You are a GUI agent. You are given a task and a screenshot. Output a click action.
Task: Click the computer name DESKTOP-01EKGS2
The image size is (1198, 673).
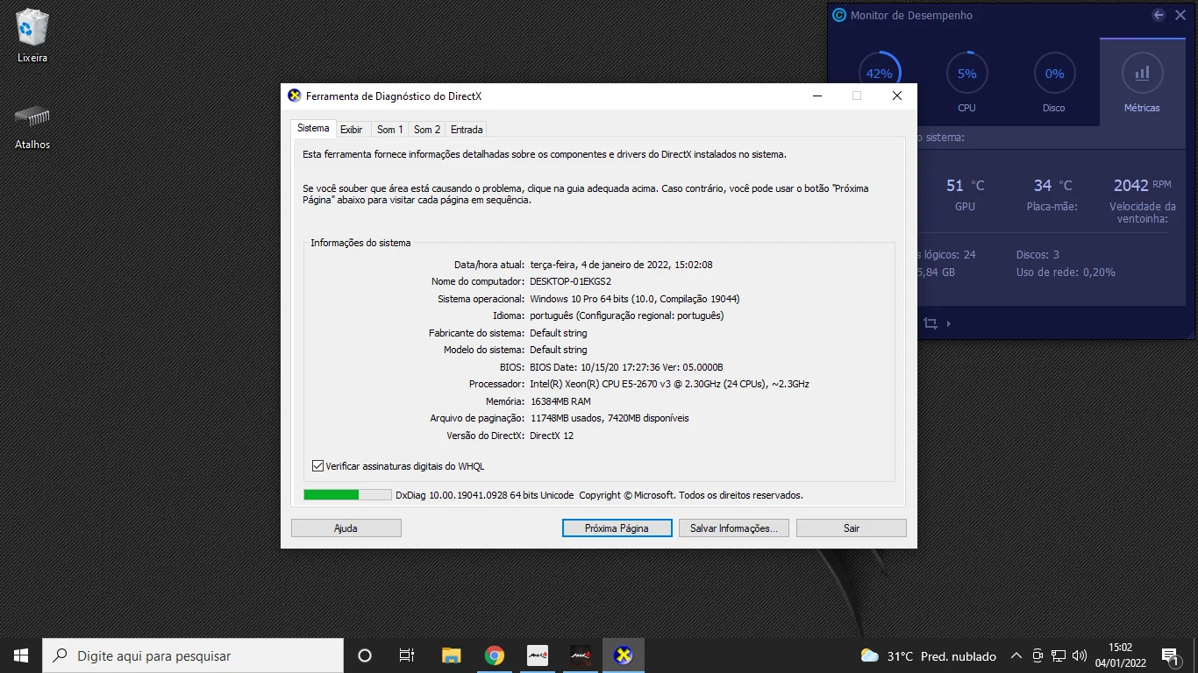[570, 281]
